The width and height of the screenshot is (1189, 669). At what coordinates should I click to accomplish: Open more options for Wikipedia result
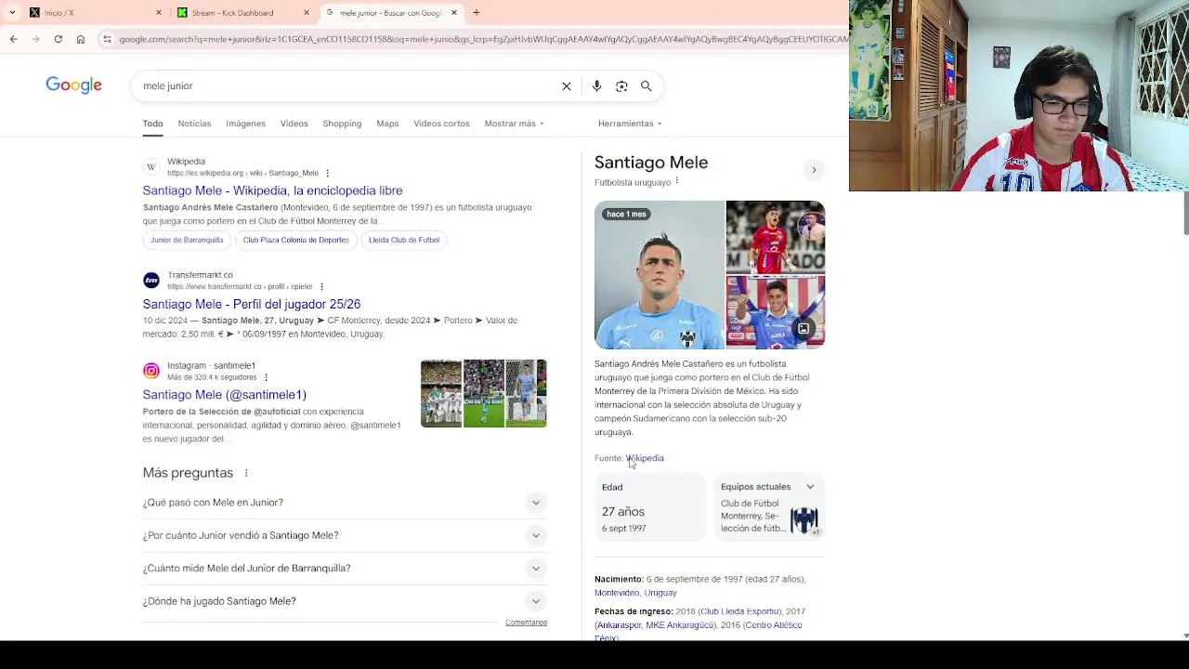[x=327, y=173]
